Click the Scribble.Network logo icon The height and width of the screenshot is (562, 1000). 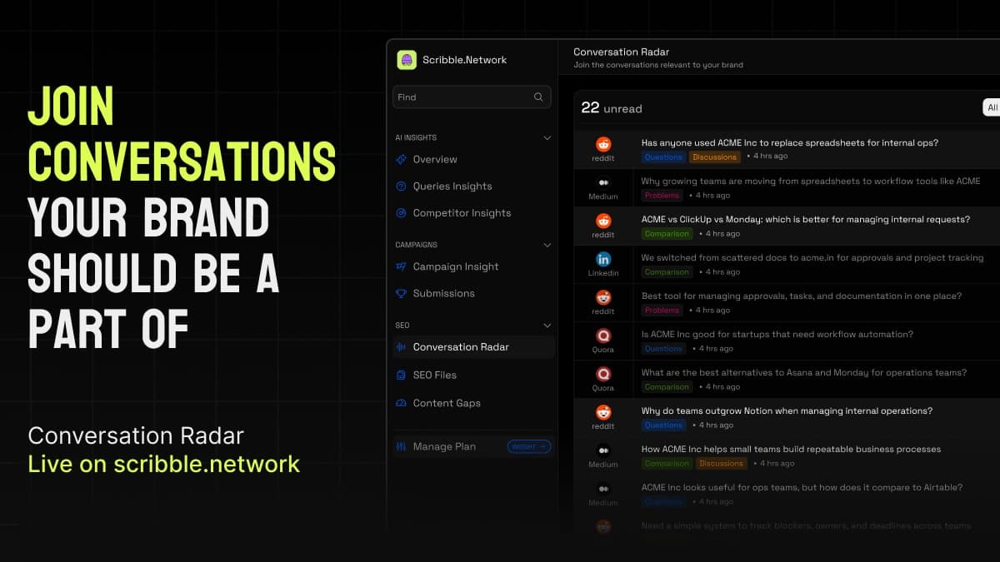[406, 60]
